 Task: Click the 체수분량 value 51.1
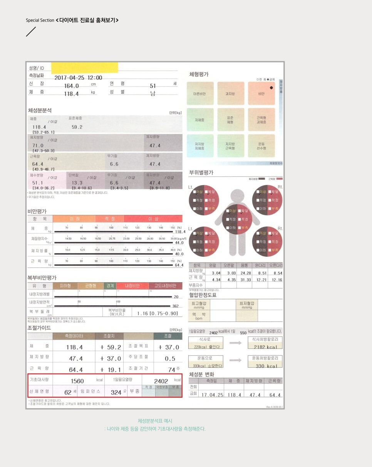[38, 183]
